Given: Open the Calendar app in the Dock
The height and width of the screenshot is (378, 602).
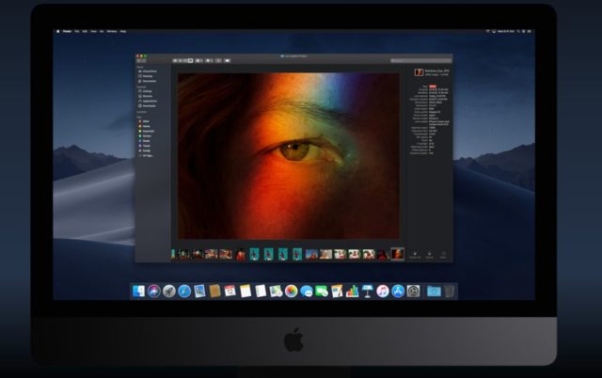Looking at the screenshot, I should [x=230, y=291].
